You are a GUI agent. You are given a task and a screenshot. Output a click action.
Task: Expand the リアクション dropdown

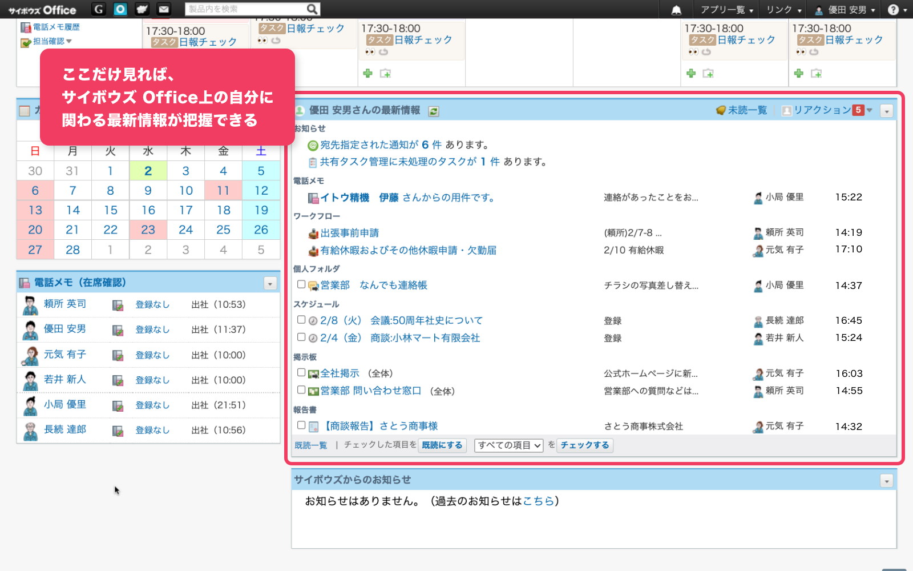[x=870, y=110]
